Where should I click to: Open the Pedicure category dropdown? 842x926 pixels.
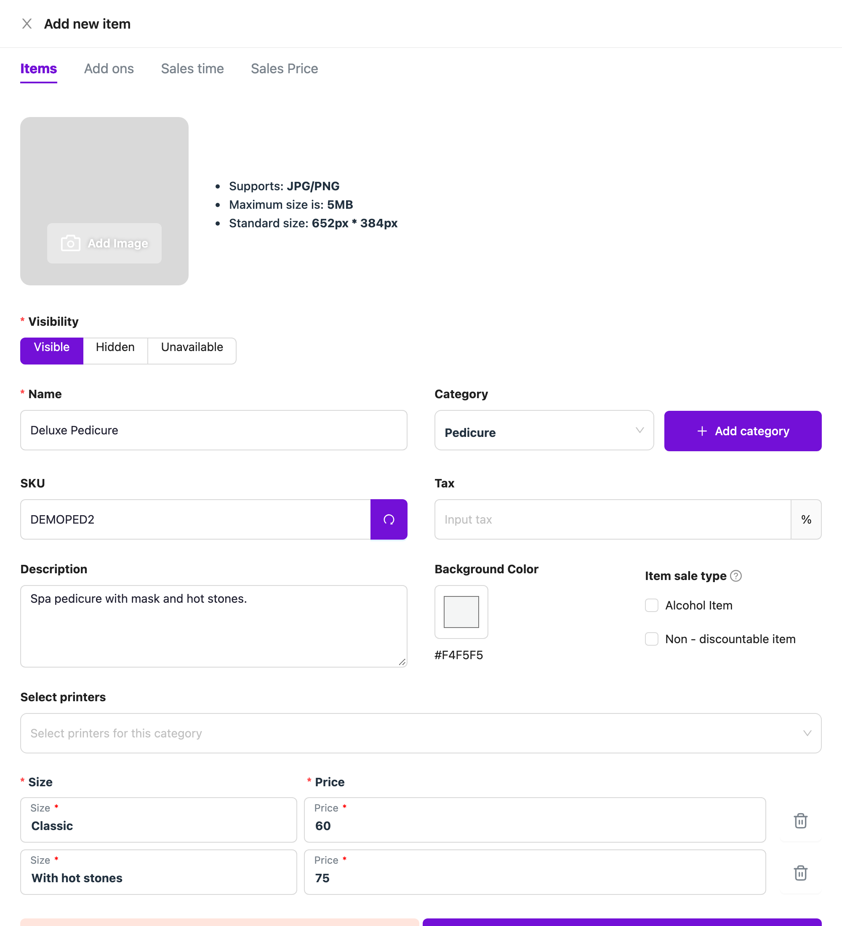[x=544, y=431]
